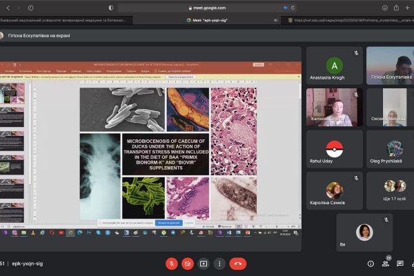Toggle microphone button in Meet controls
The width and height of the screenshot is (414, 276).
click(172, 264)
